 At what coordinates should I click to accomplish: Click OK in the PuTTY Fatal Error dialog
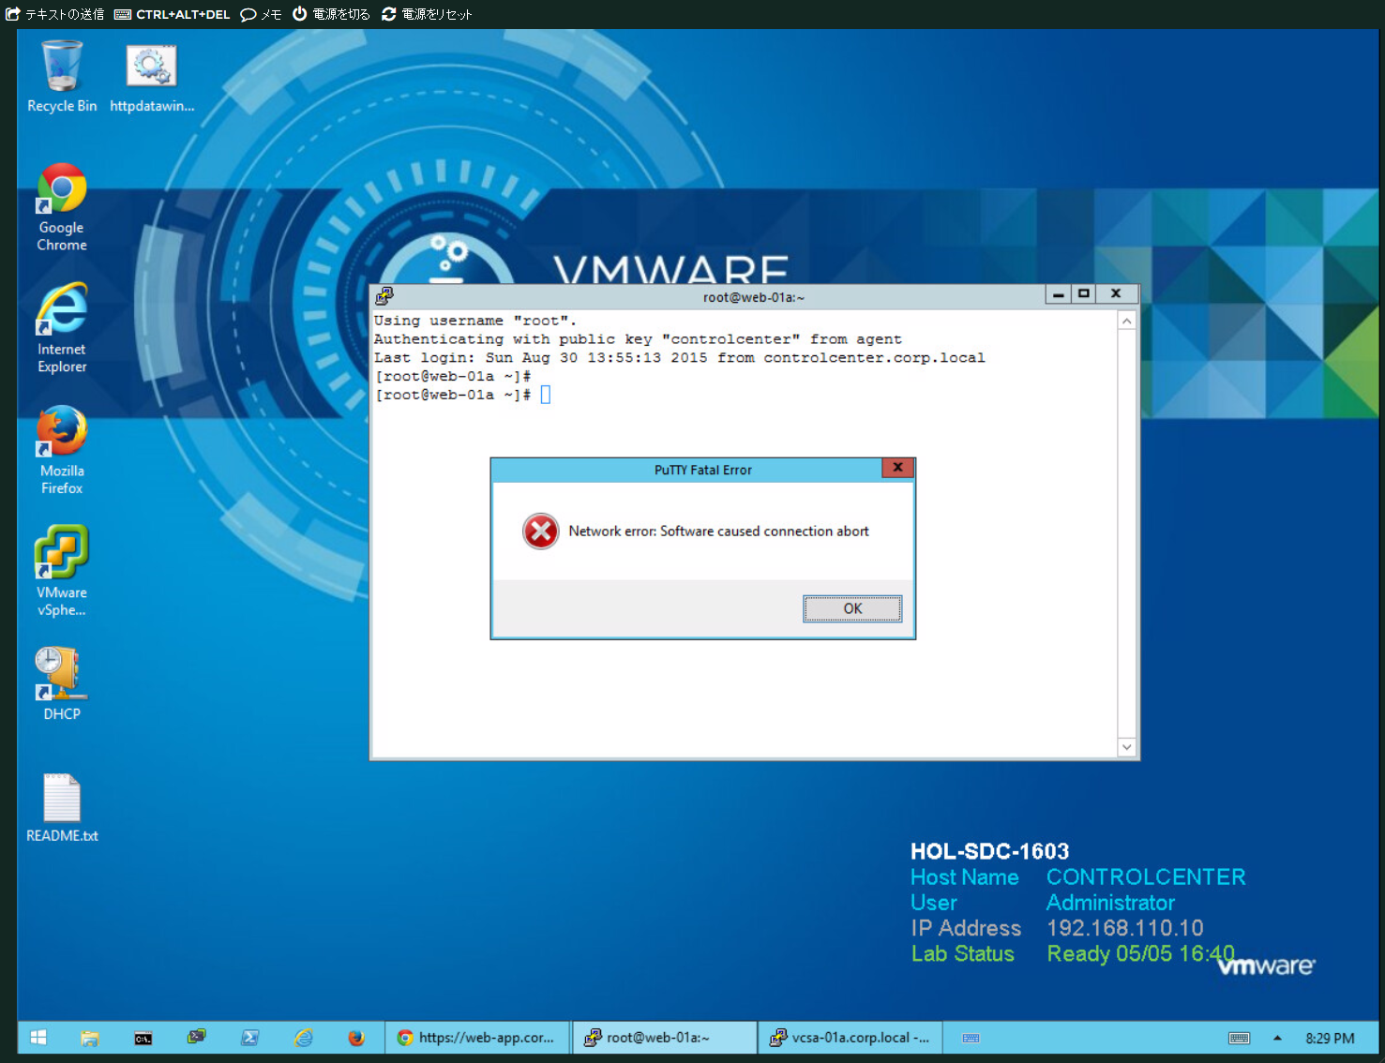[x=851, y=608]
